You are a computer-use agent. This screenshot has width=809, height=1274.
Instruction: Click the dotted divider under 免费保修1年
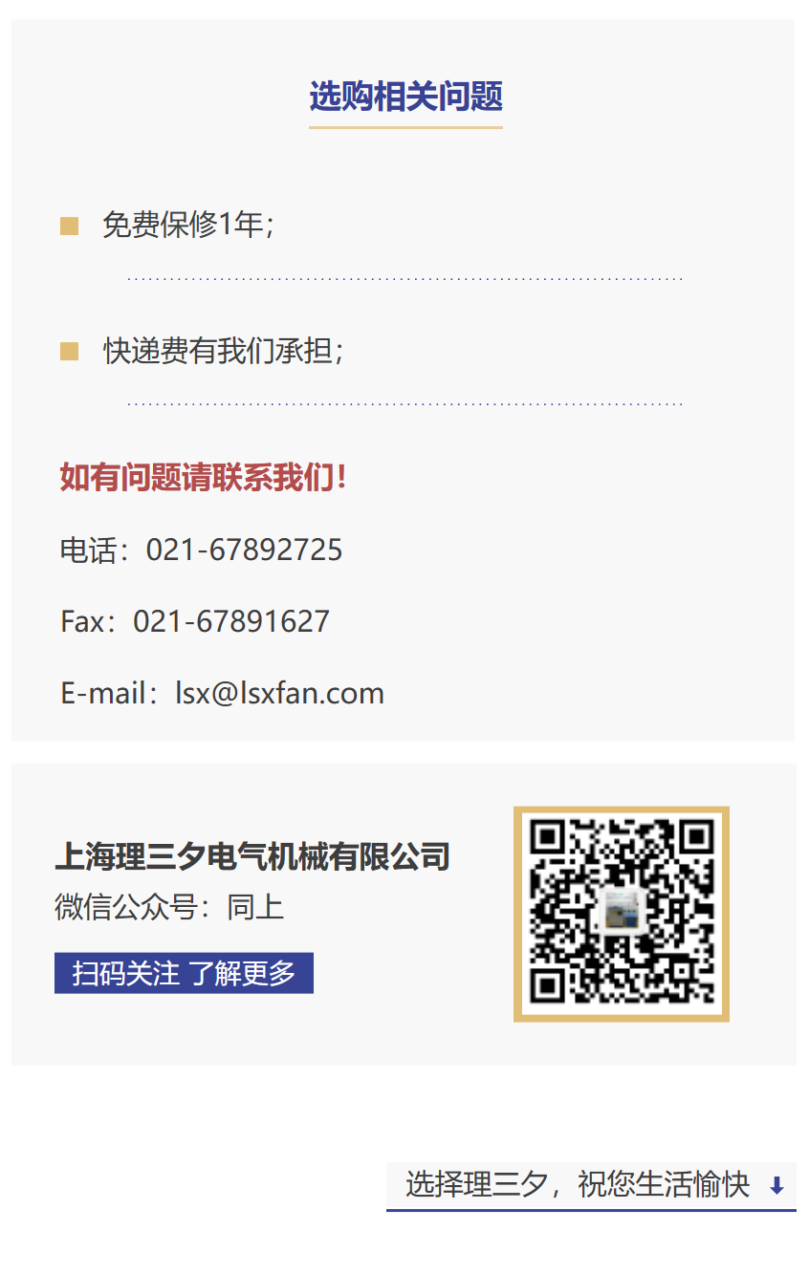(x=405, y=279)
